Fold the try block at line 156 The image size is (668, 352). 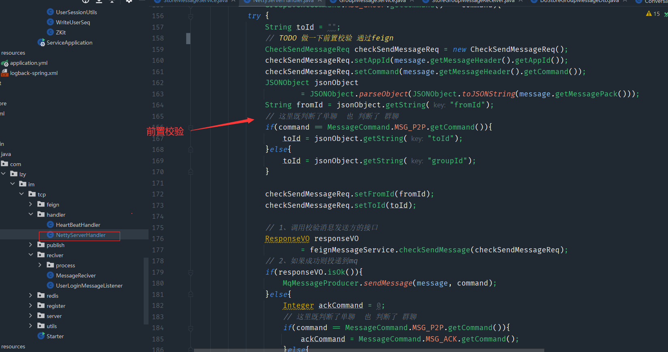tap(191, 17)
